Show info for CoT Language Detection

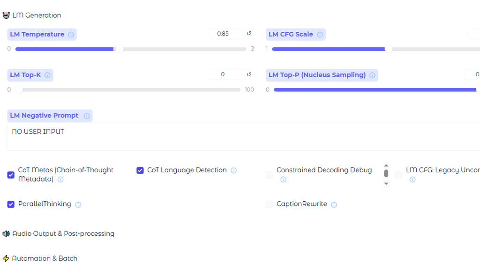click(233, 170)
